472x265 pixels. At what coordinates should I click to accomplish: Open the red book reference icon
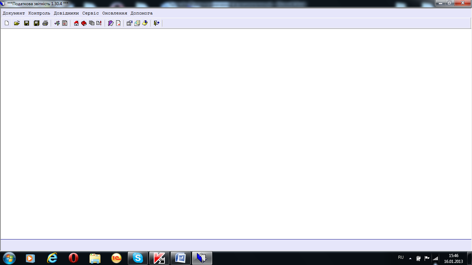tap(84, 23)
